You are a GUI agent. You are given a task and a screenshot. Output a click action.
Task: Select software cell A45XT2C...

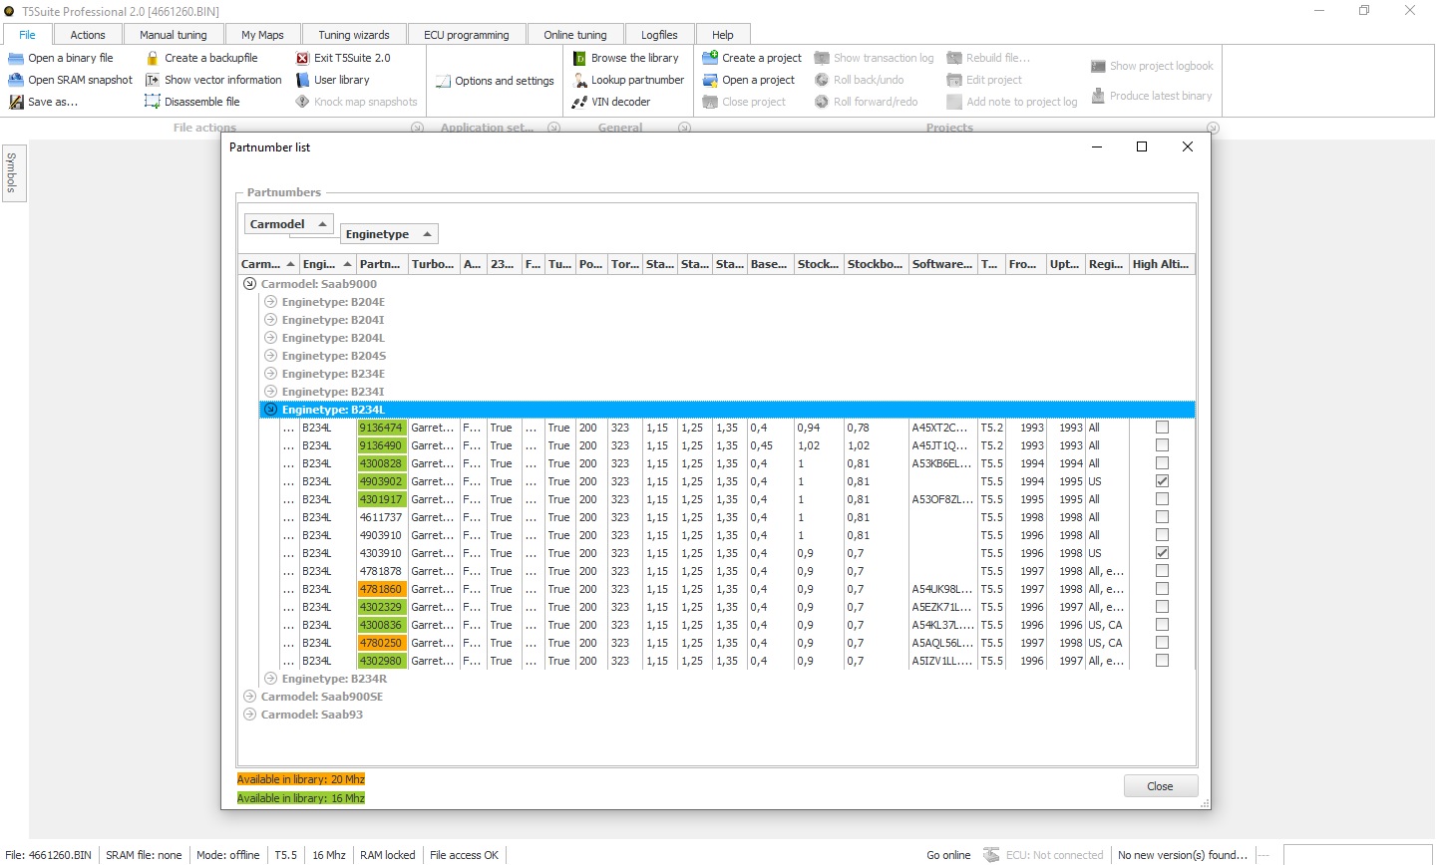tap(942, 428)
